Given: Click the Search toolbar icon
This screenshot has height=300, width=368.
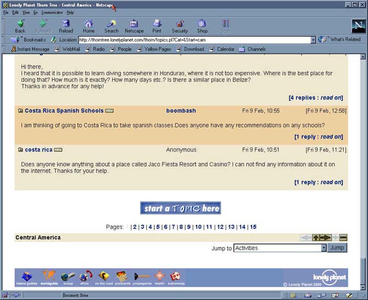Looking at the screenshot, I should pyautogui.click(x=111, y=26).
